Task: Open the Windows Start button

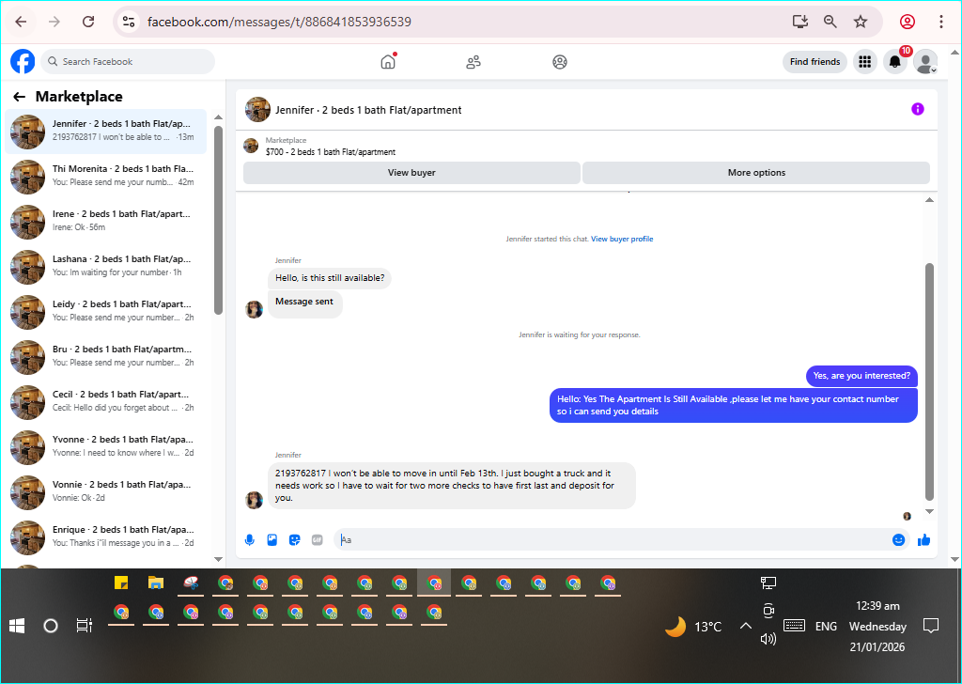Action: [17, 626]
